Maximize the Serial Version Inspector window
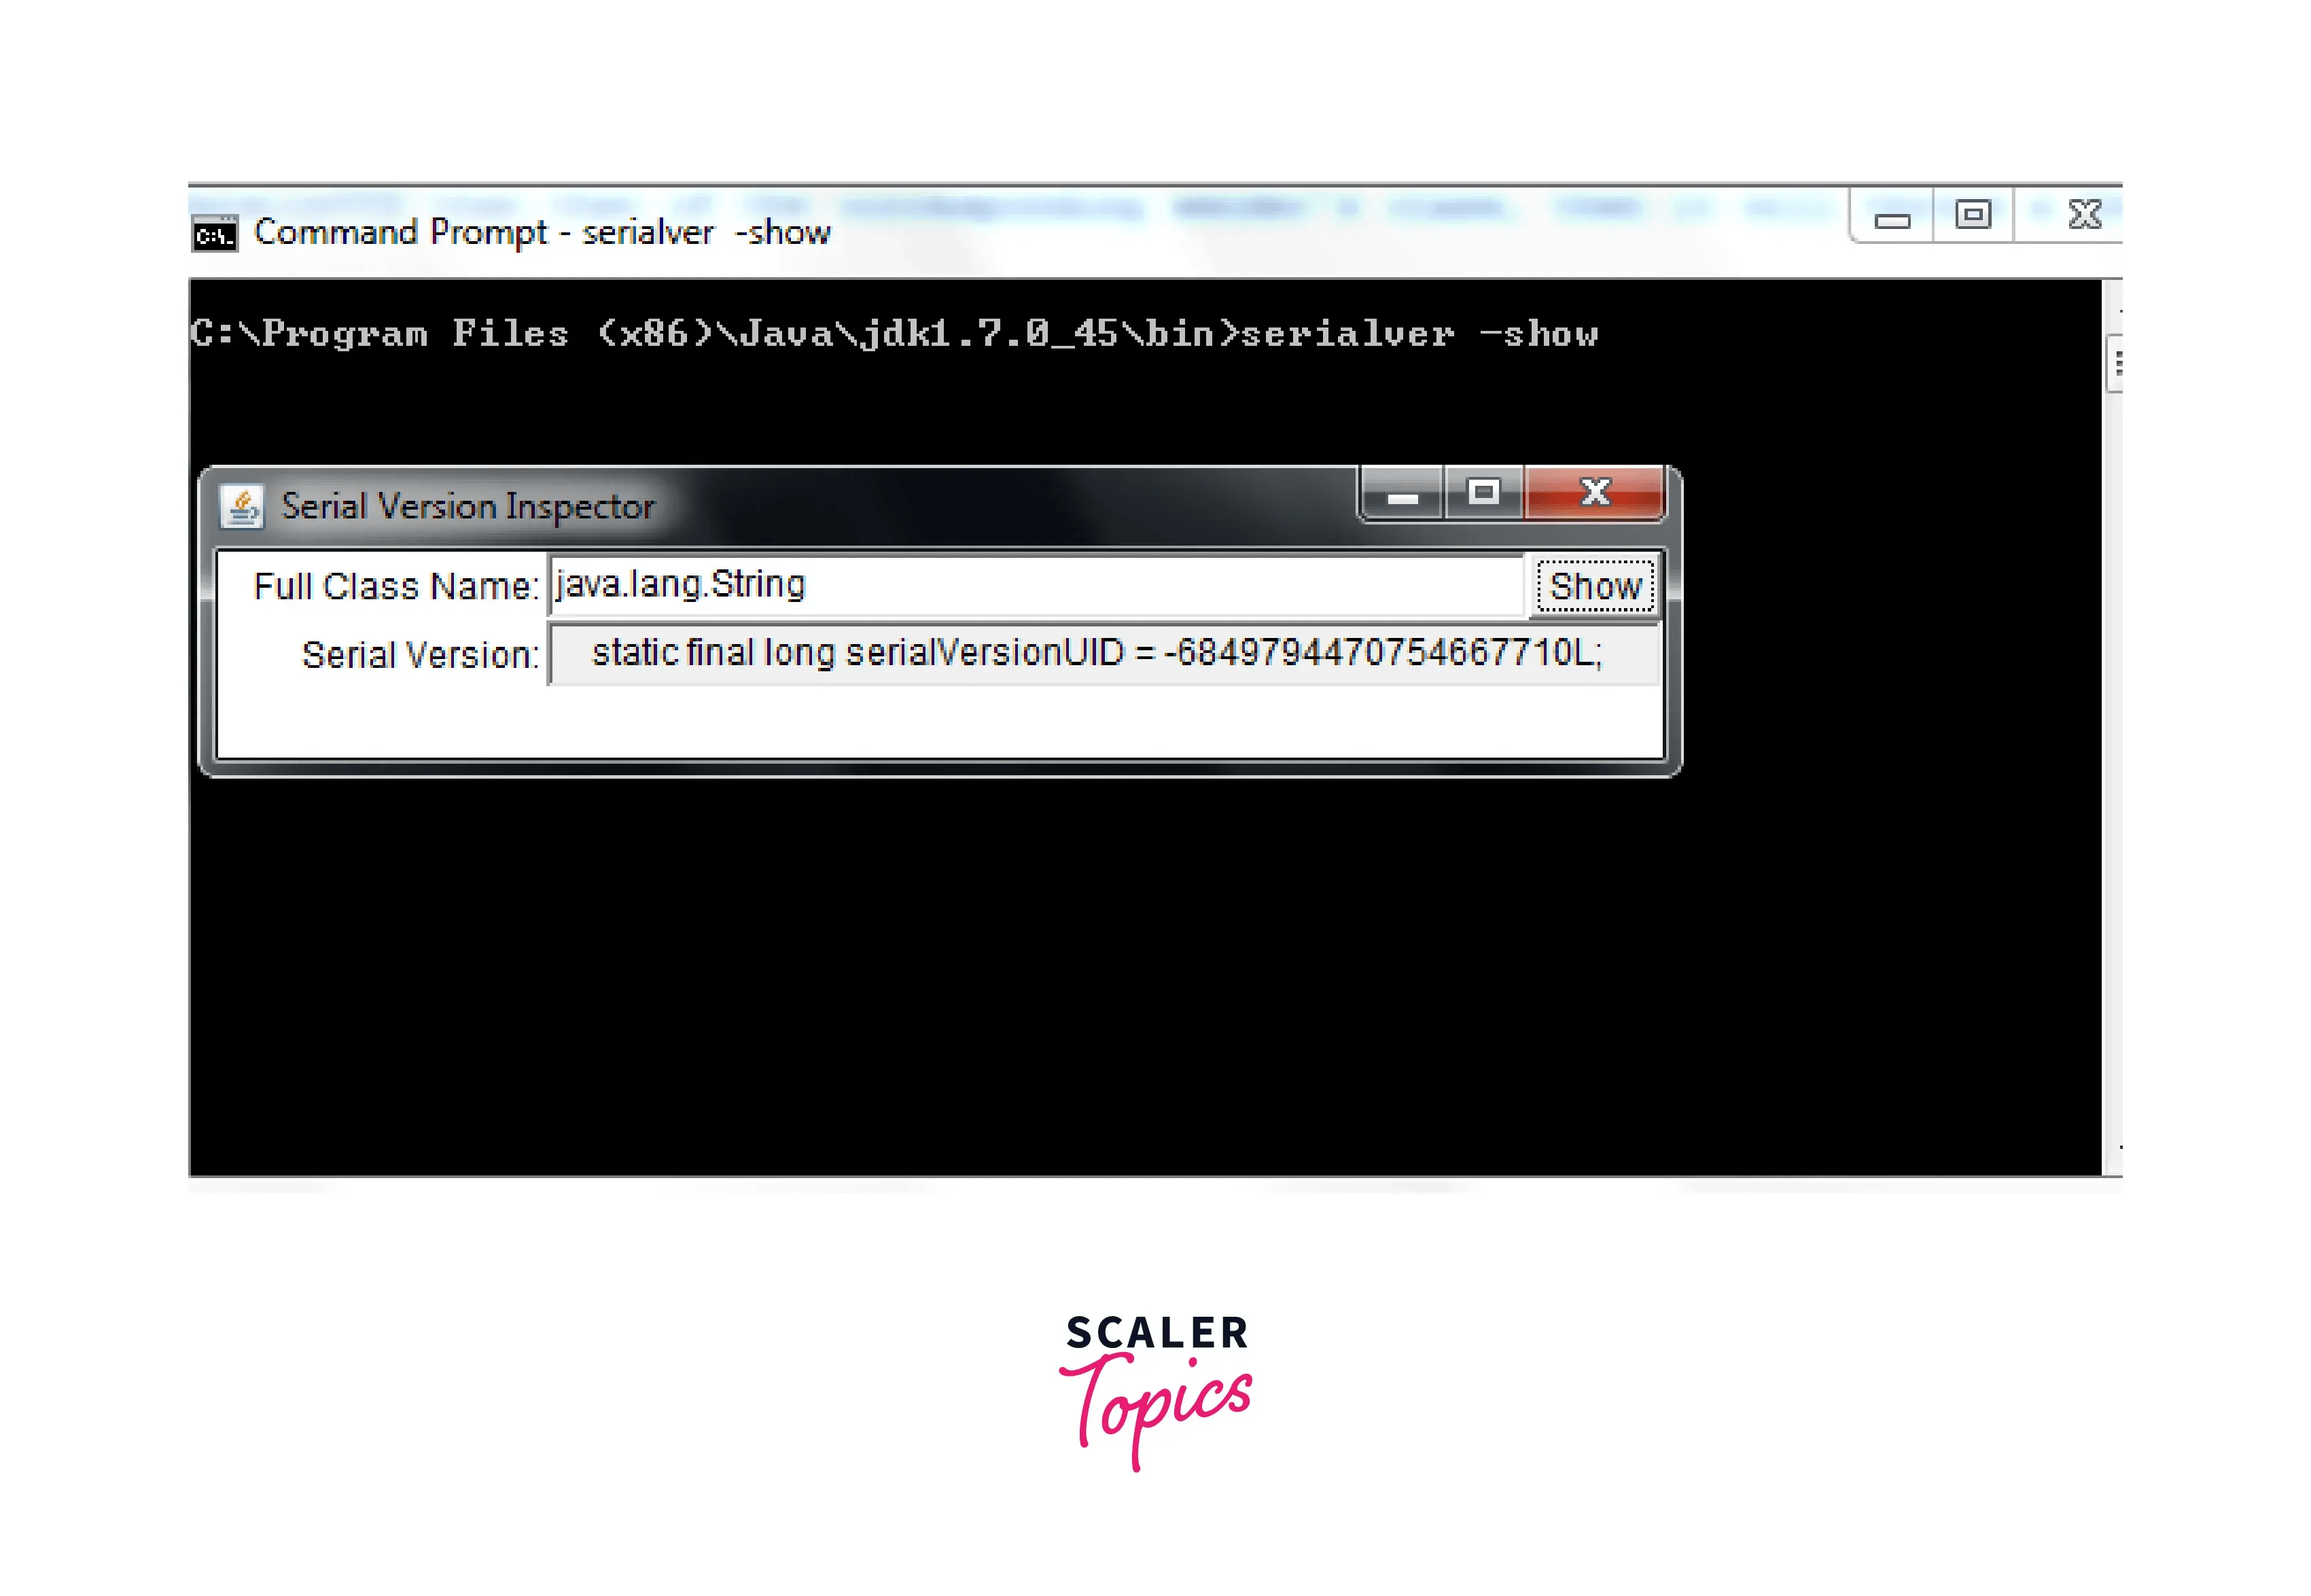Screen dimensions: 2311x1596 click(x=1483, y=493)
